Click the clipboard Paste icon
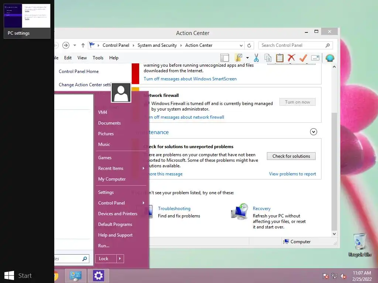 point(280,58)
